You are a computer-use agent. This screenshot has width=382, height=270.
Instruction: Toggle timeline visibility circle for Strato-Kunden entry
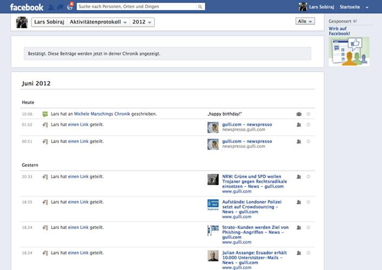click(308, 228)
